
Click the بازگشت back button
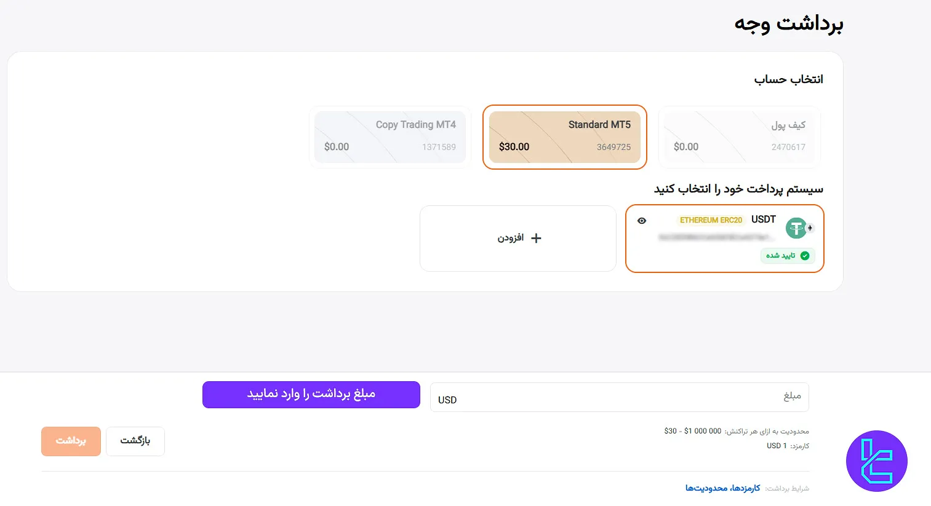tap(135, 441)
